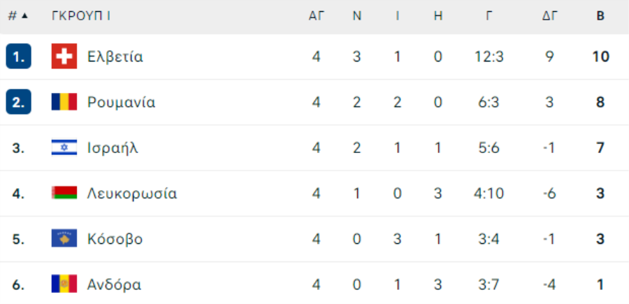The height and width of the screenshot is (304, 629).
Task: Sort table by ΑΓ column header
Action: 316,16
